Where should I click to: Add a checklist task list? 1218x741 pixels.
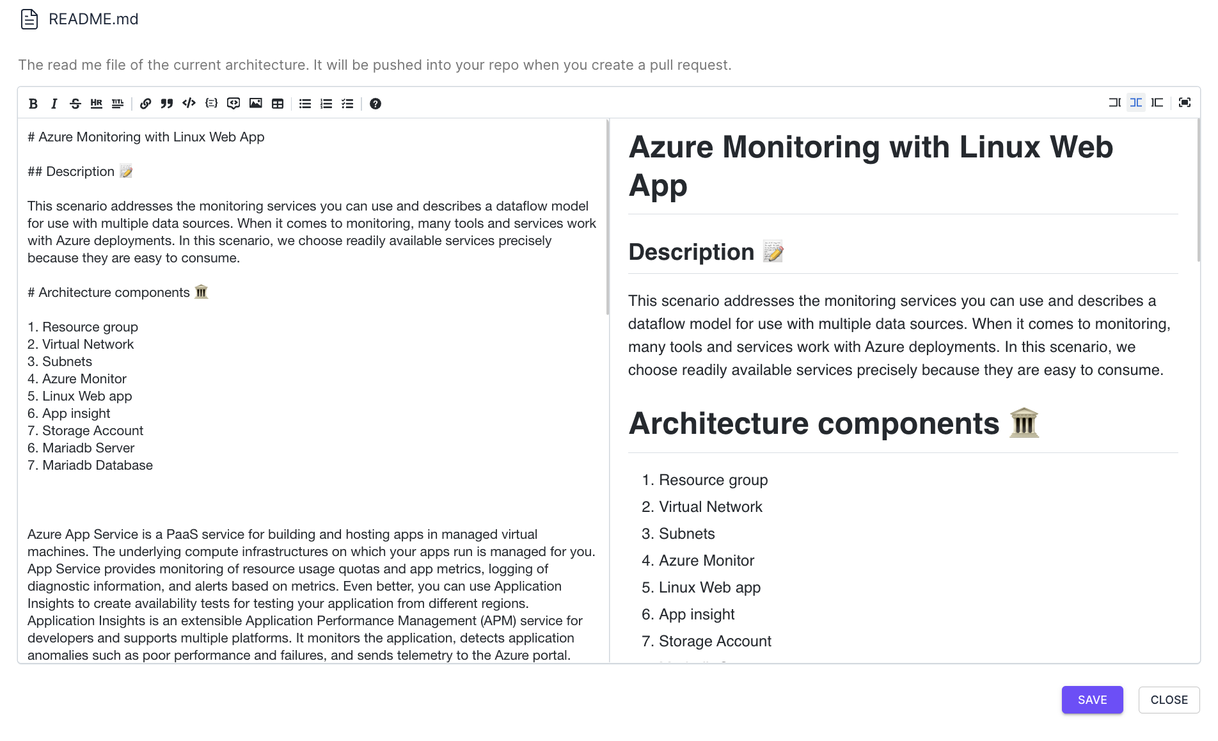click(347, 104)
